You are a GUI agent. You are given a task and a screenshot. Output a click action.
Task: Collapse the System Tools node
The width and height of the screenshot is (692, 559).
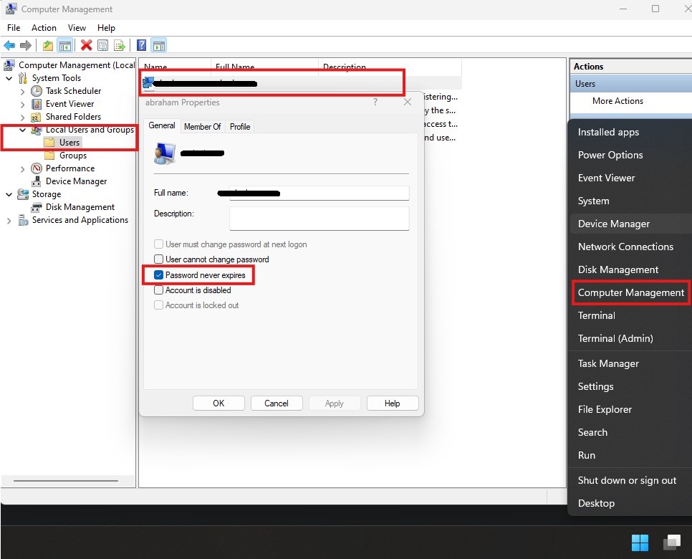click(x=9, y=78)
